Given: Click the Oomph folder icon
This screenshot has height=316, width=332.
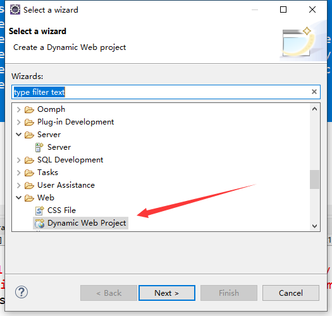Looking at the screenshot, I should (29, 109).
